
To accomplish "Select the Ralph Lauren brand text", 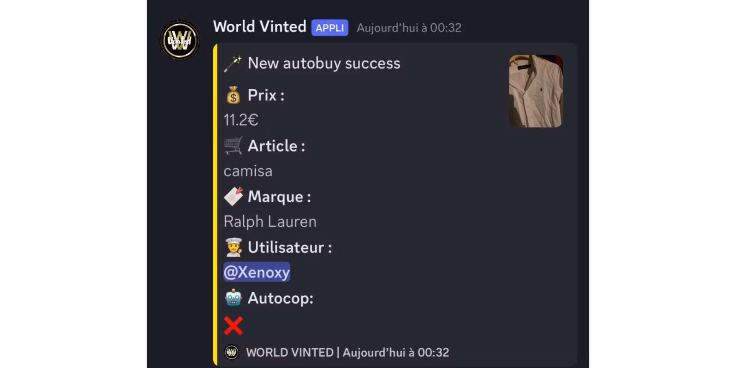I will [270, 222].
